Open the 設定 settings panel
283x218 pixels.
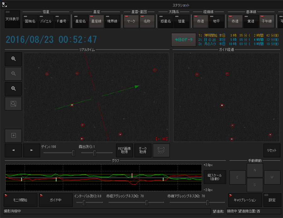pos(272,200)
